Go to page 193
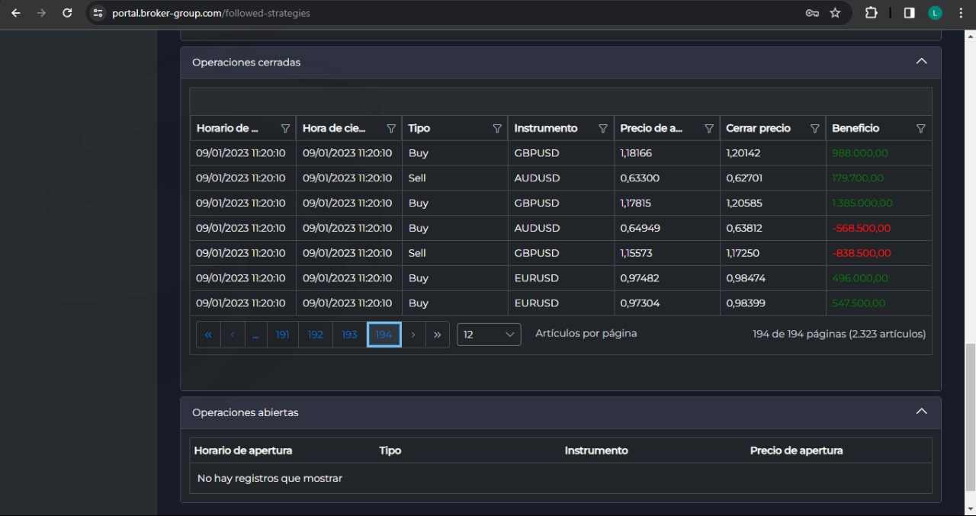 [349, 335]
